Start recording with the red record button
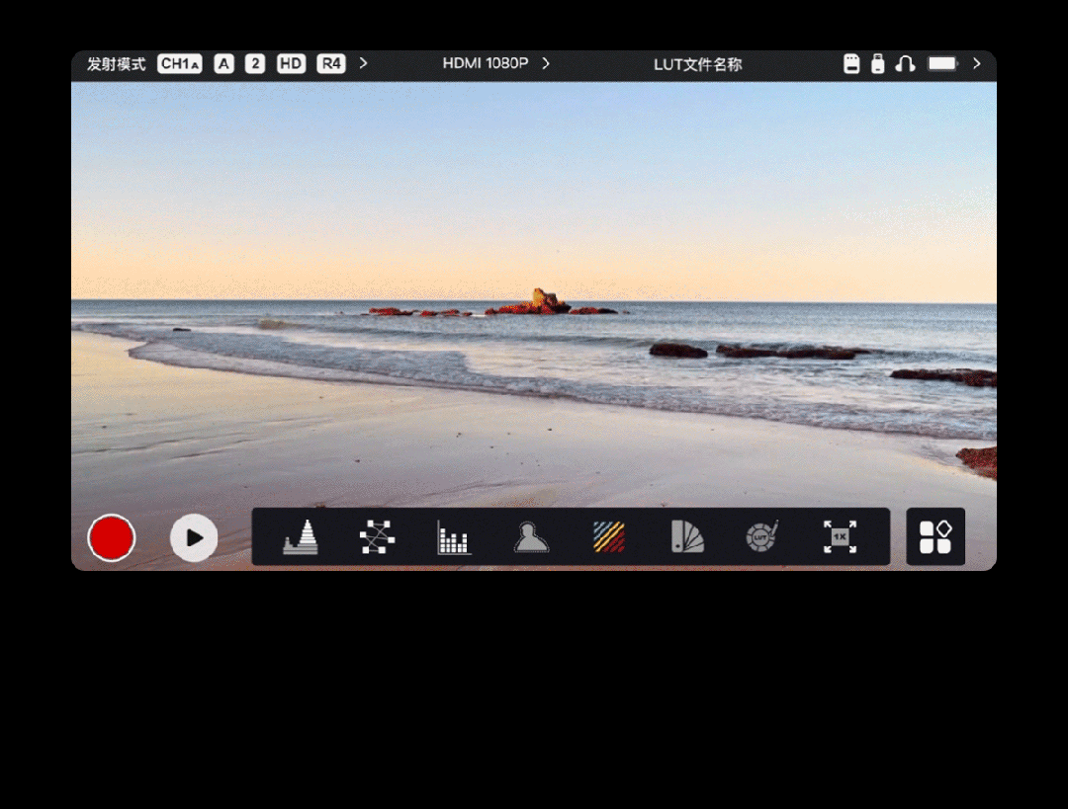 [x=111, y=538]
